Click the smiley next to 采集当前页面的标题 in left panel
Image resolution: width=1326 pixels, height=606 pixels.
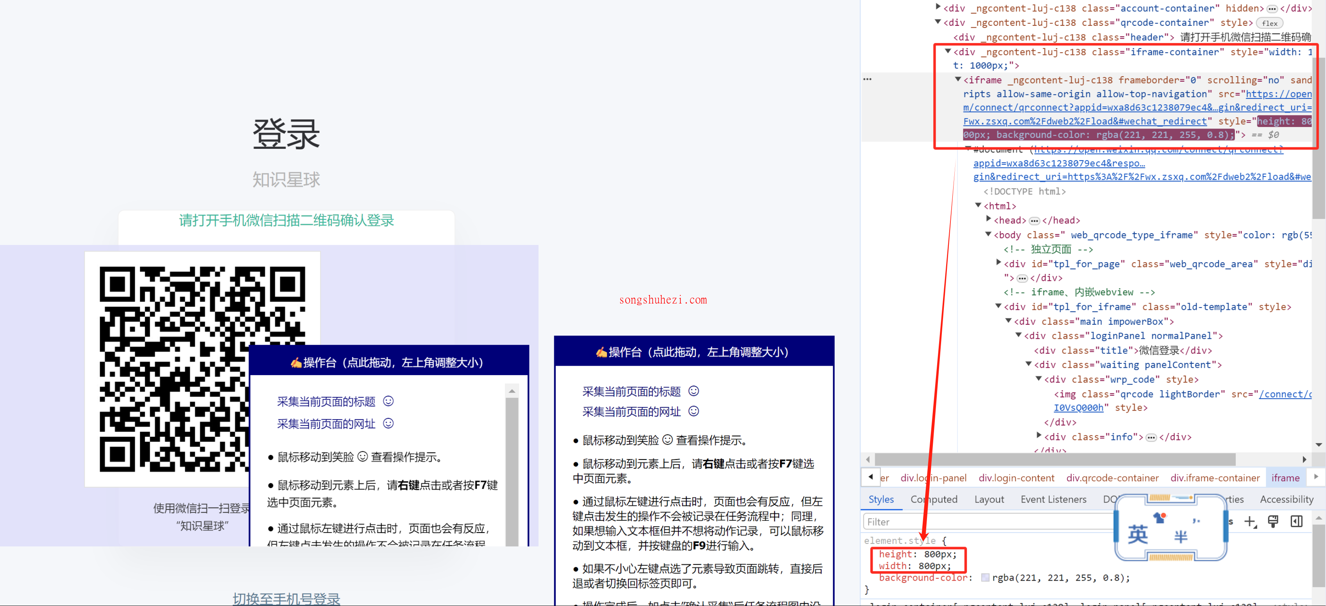[388, 401]
